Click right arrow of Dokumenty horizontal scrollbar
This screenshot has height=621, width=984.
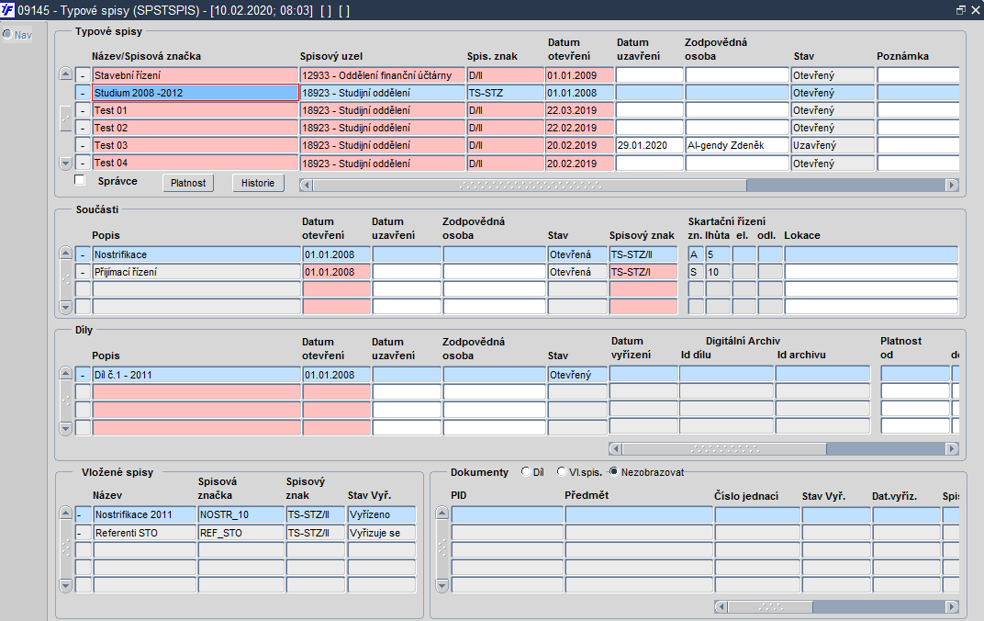point(952,607)
